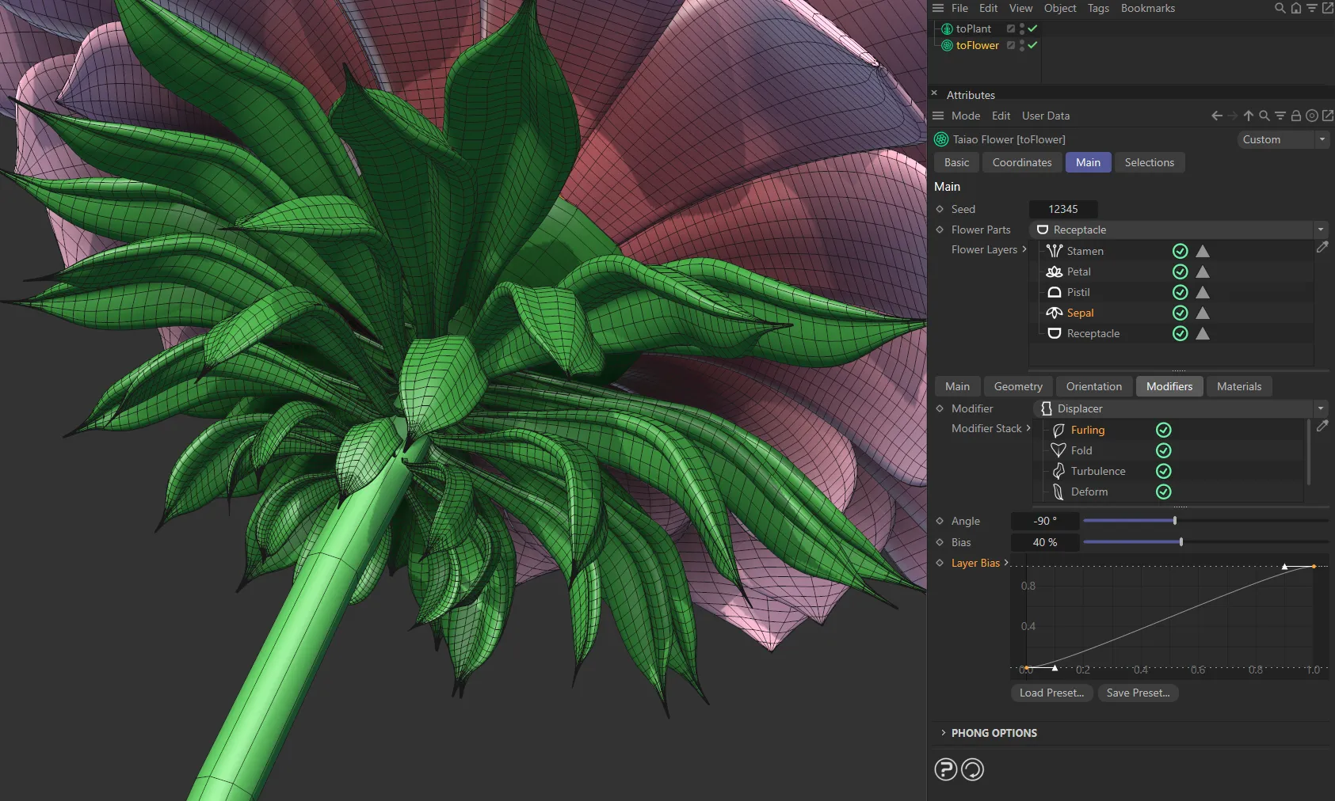
Task: Click the eyedropper icon beside the Flower Layers list
Action: tap(1322, 247)
